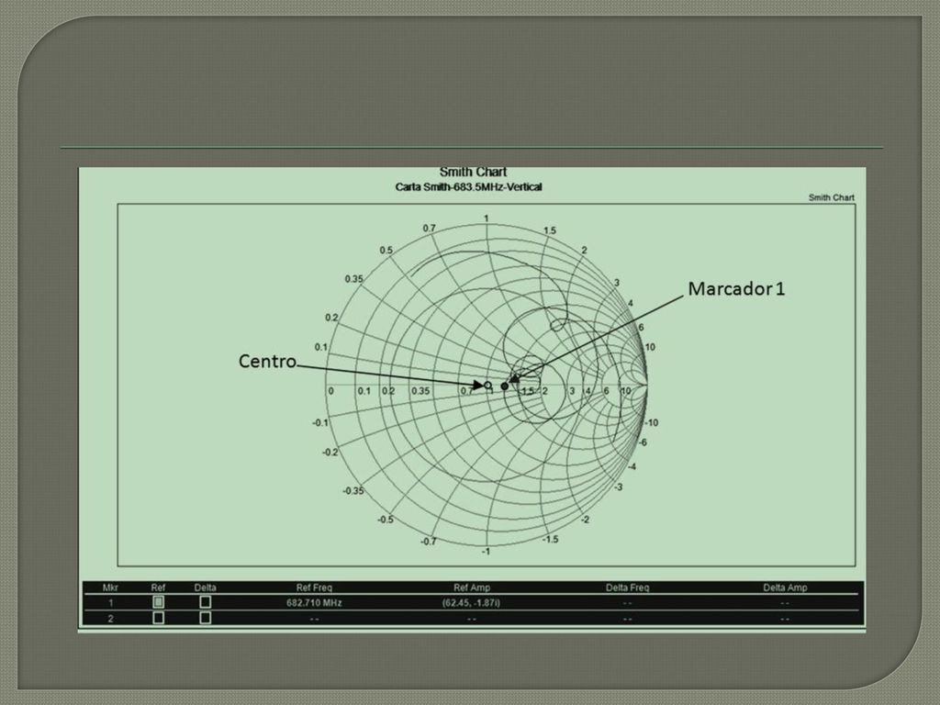
Task: Click the Delta Amp column header
Action: 786,587
